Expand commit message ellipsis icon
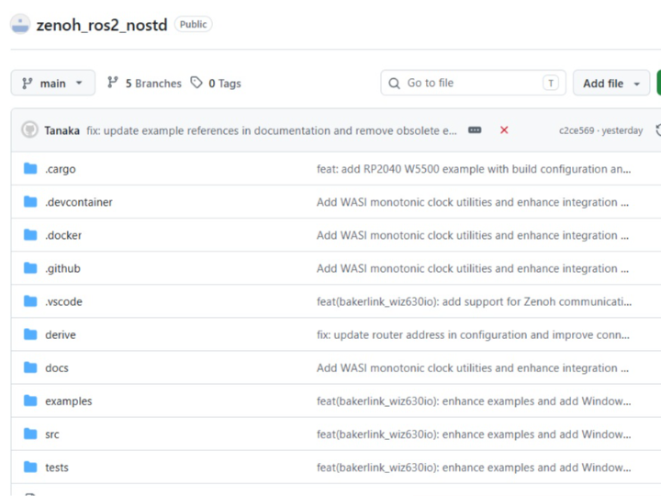 click(475, 130)
